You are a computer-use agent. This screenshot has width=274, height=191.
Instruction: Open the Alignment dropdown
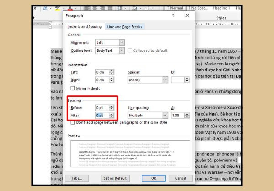[x=121, y=42]
